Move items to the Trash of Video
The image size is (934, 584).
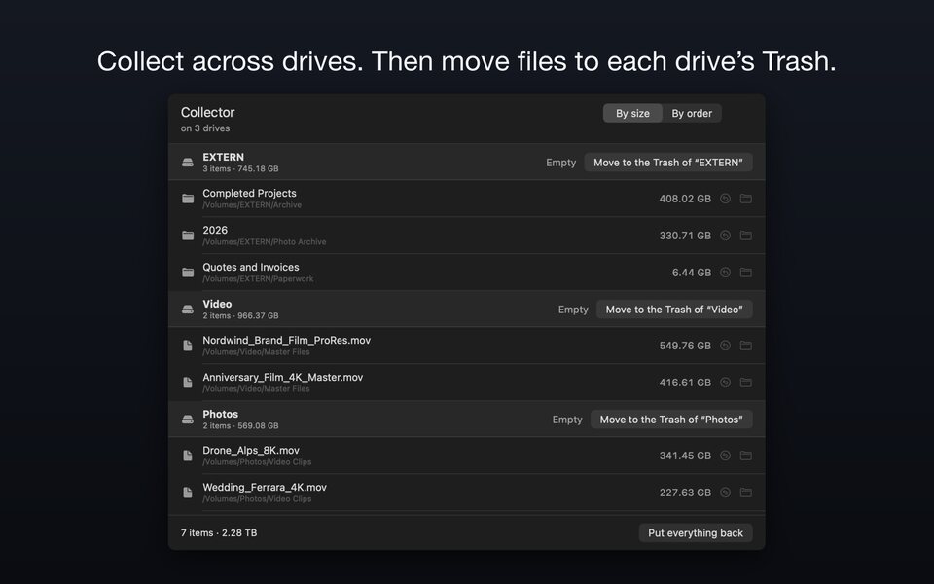(x=674, y=310)
